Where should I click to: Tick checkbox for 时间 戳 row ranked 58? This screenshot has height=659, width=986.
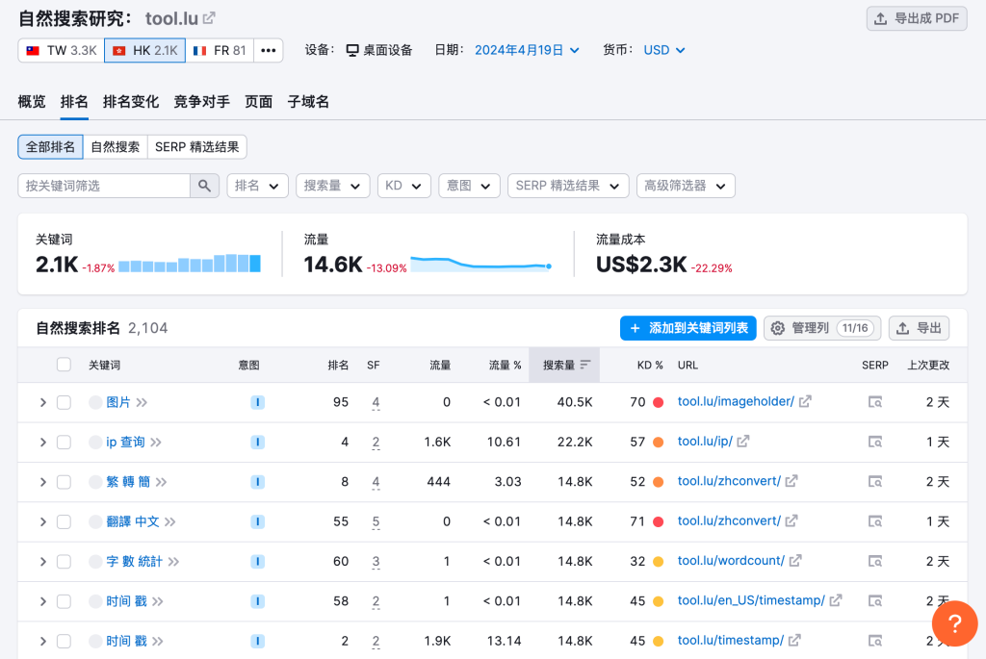(x=64, y=601)
